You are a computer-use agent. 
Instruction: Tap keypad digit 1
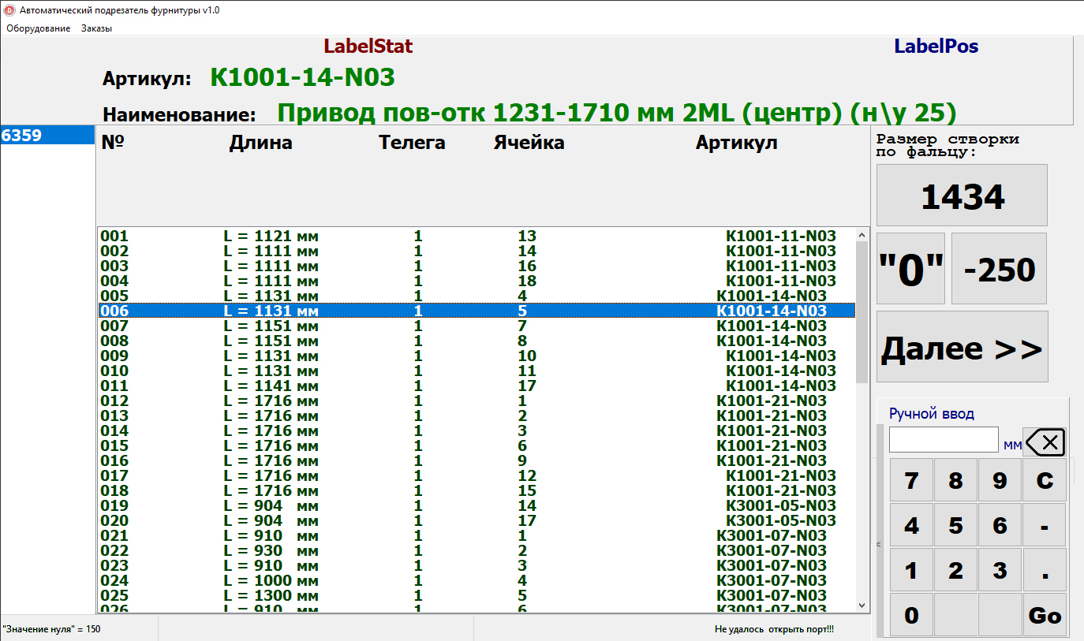911,570
